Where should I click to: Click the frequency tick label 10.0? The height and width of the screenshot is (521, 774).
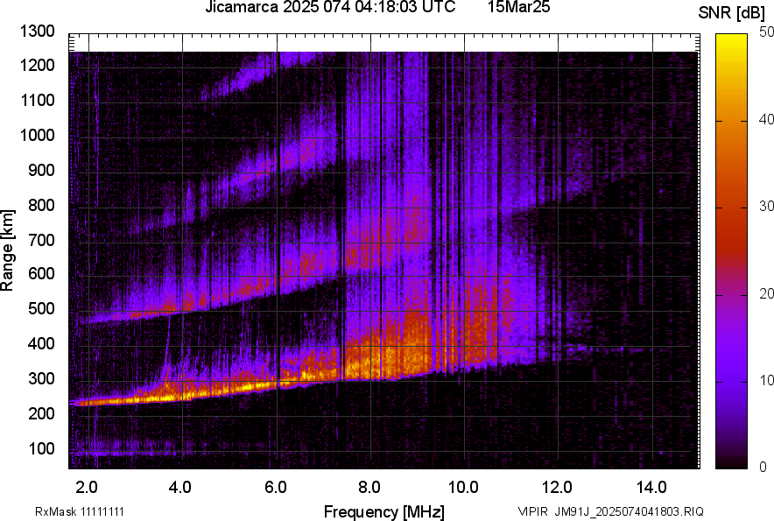coord(463,488)
